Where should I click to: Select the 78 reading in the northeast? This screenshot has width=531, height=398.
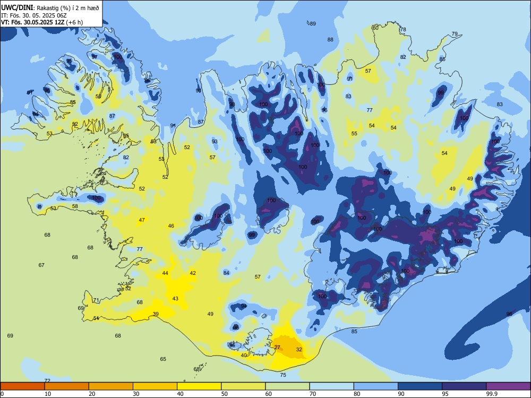pyautogui.click(x=403, y=29)
